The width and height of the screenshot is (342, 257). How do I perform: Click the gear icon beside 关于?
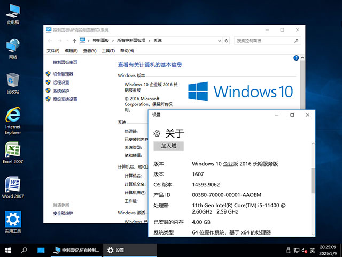157,133
